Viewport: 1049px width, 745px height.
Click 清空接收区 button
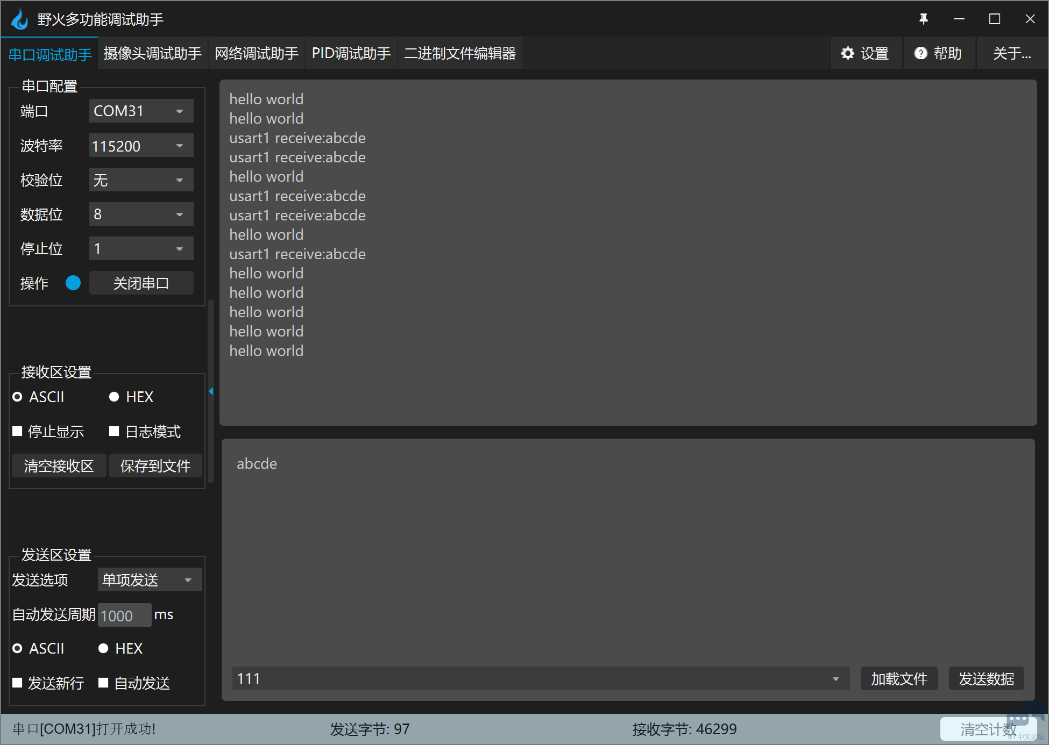pos(59,465)
